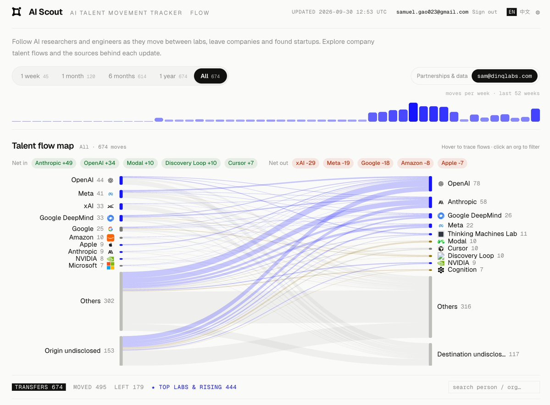Open the Top Labs & Rising tab
This screenshot has height=405, width=550.
click(x=194, y=387)
